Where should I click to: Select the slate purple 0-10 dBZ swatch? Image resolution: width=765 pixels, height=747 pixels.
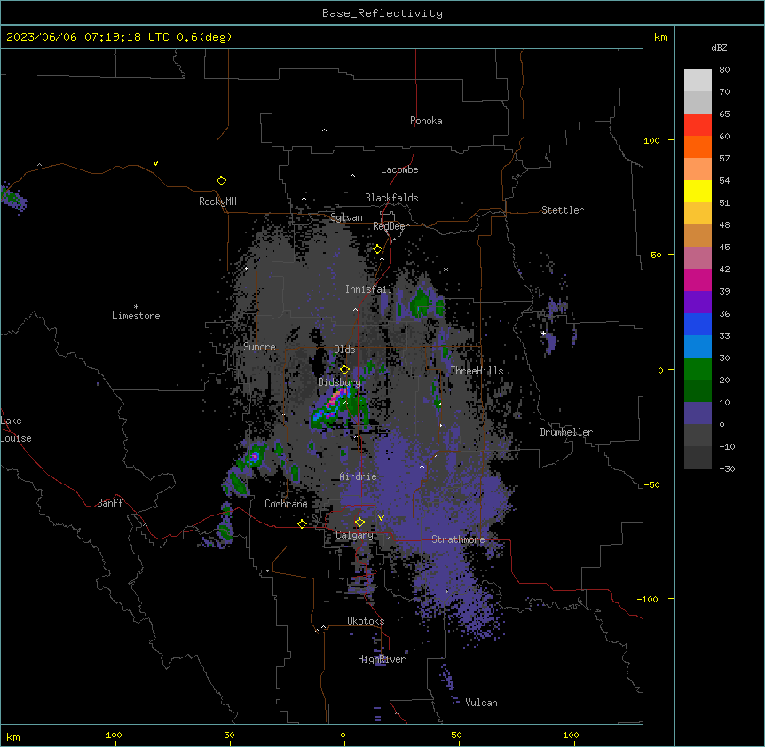(698, 413)
